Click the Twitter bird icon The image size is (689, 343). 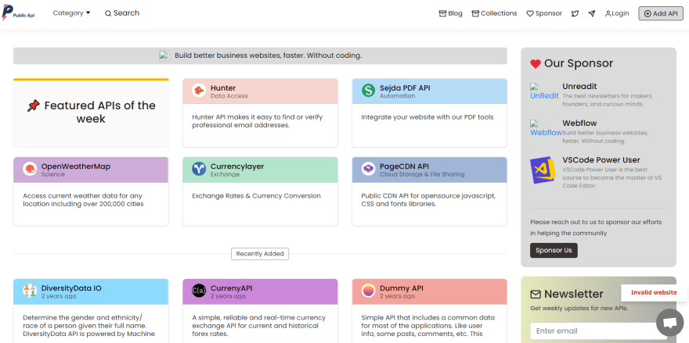575,13
